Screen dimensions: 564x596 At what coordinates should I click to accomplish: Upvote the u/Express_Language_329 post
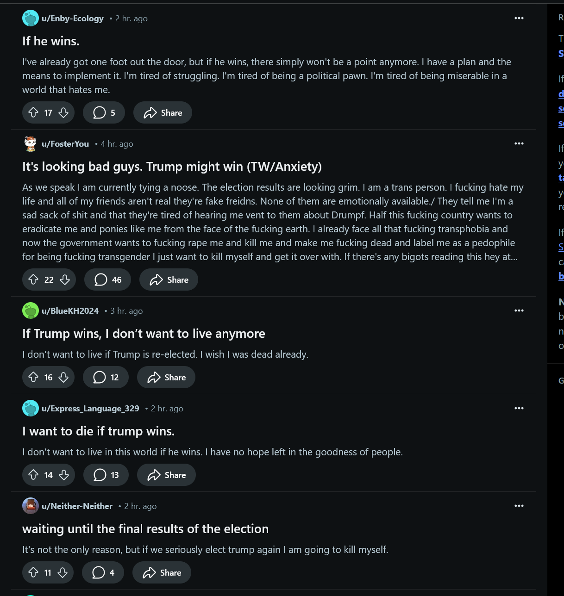click(x=33, y=475)
